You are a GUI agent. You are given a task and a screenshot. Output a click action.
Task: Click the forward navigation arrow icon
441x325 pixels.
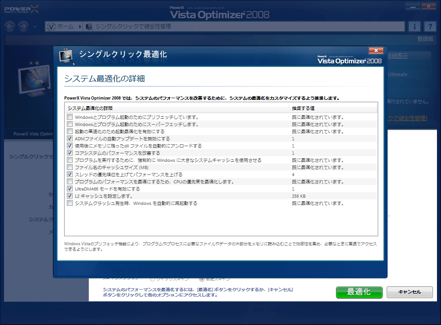23,26
